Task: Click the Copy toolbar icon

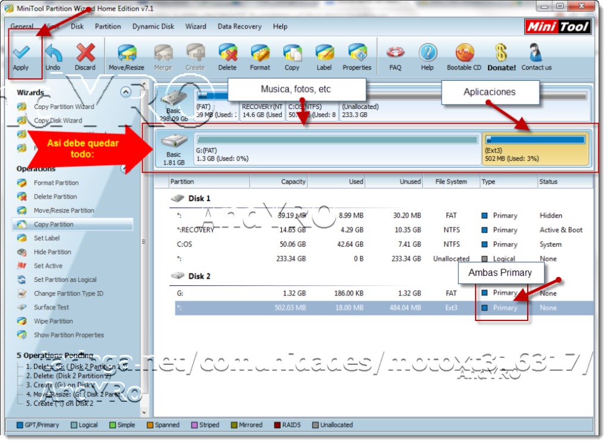Action: 292,58
